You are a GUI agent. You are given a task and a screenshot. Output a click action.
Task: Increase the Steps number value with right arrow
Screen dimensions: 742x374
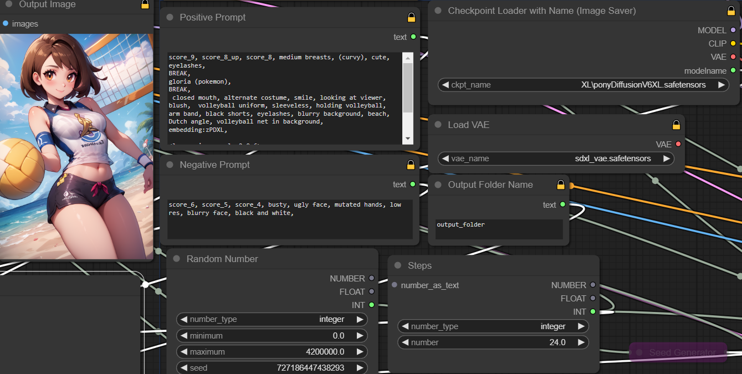(x=580, y=342)
